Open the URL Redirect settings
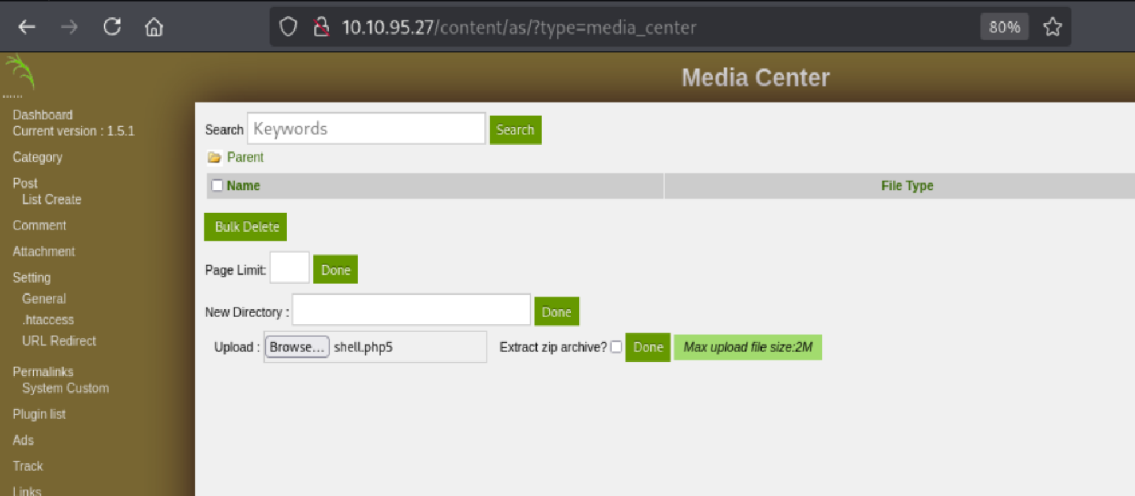 (58, 341)
